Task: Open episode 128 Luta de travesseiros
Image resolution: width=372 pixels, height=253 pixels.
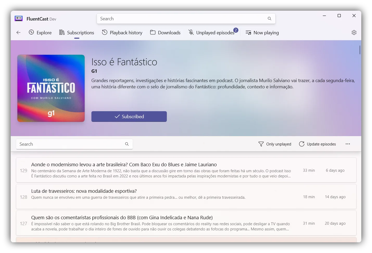Action: tap(186, 197)
